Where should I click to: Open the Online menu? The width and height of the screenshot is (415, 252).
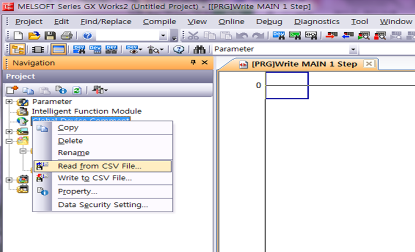click(x=231, y=21)
